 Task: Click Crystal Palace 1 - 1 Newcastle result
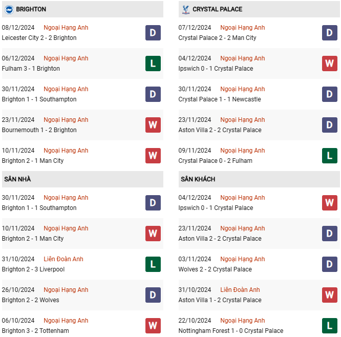click(220, 99)
